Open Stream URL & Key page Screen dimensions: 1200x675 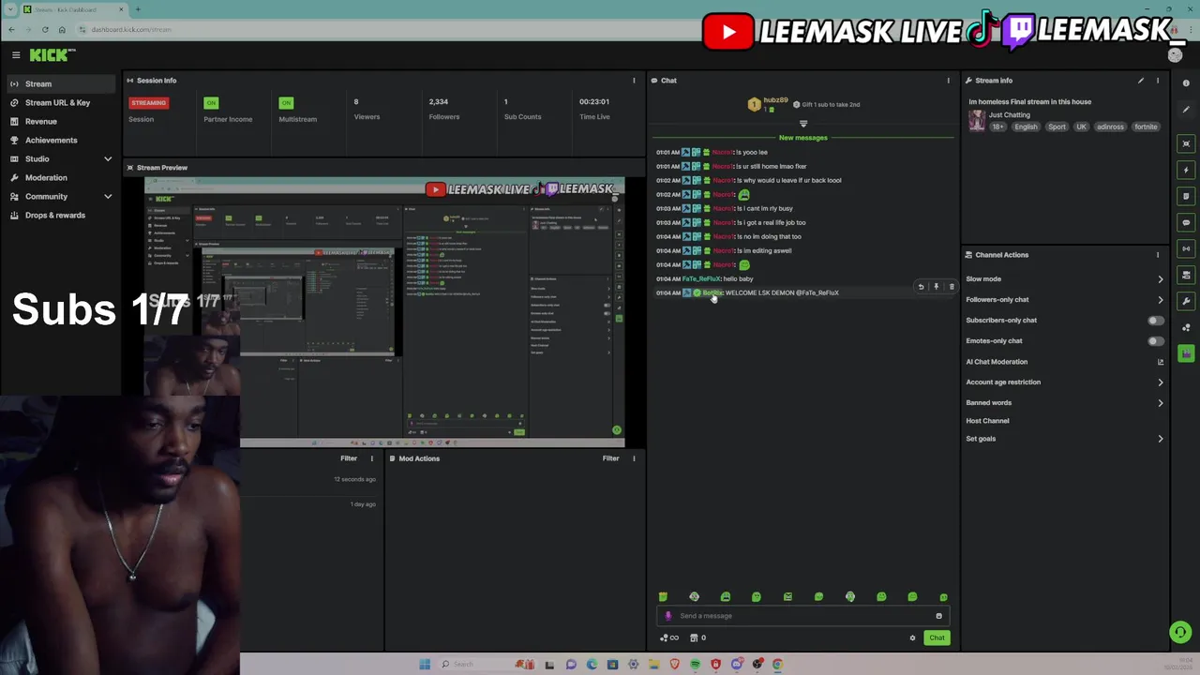tap(60, 102)
